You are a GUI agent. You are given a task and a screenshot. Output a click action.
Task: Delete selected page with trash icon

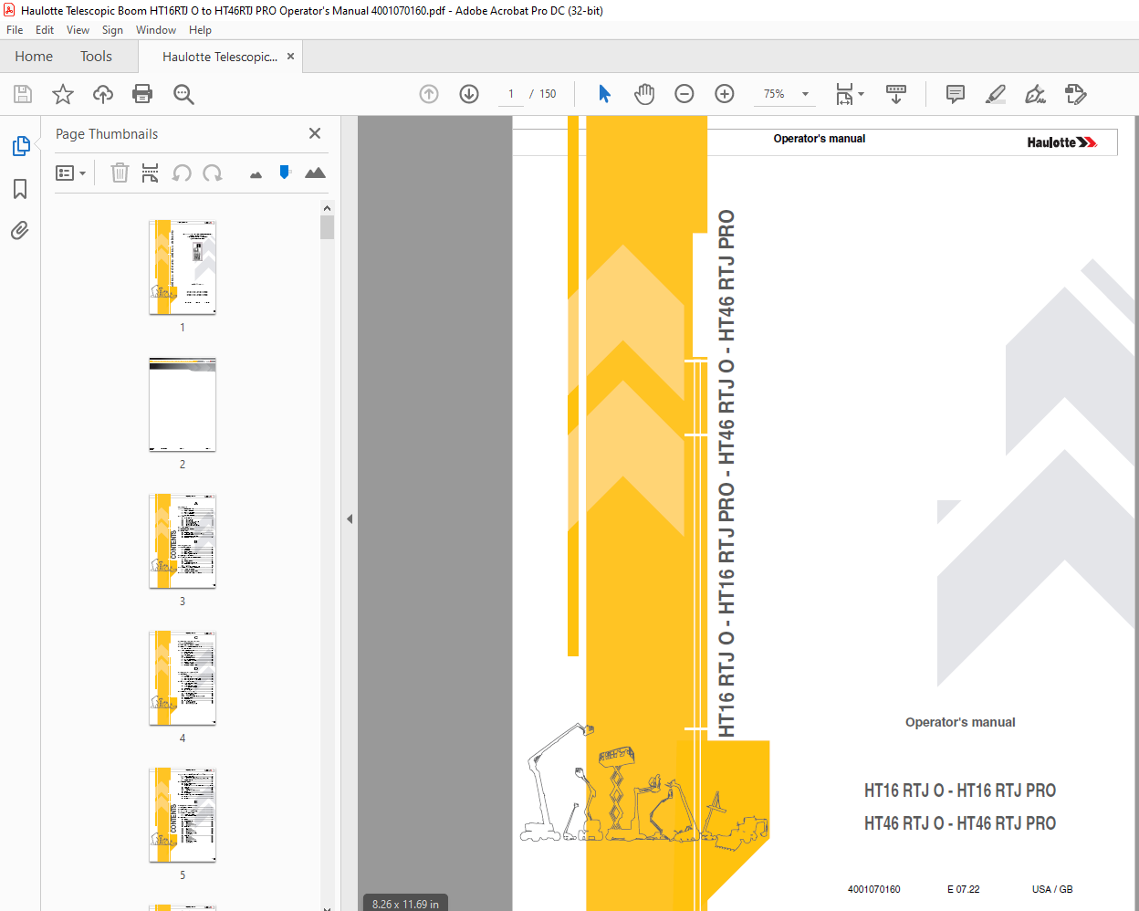[120, 173]
